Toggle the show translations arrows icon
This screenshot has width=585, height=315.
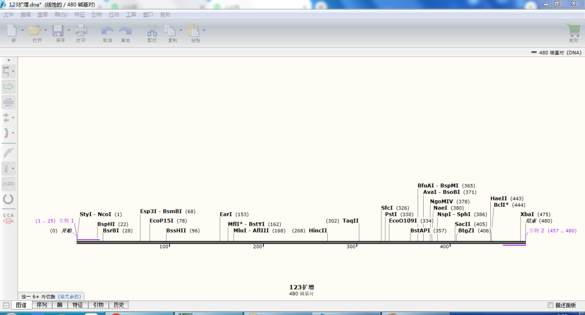[x=6, y=117]
